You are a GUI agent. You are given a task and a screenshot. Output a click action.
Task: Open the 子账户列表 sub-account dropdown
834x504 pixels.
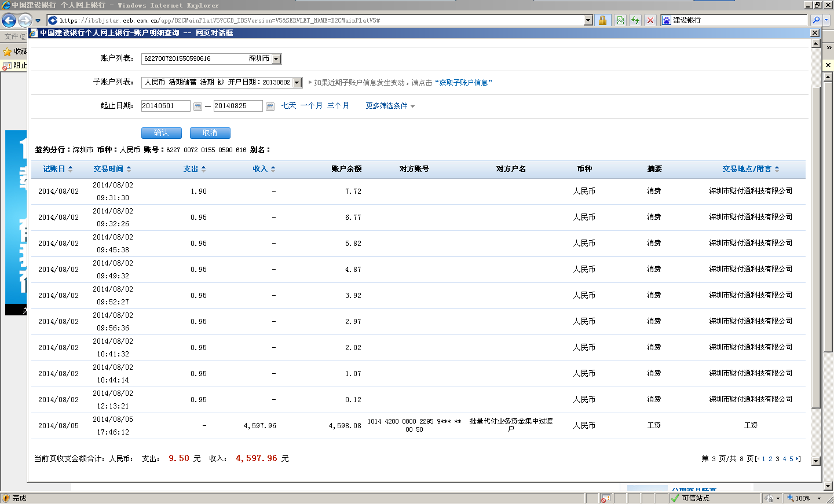click(x=297, y=83)
